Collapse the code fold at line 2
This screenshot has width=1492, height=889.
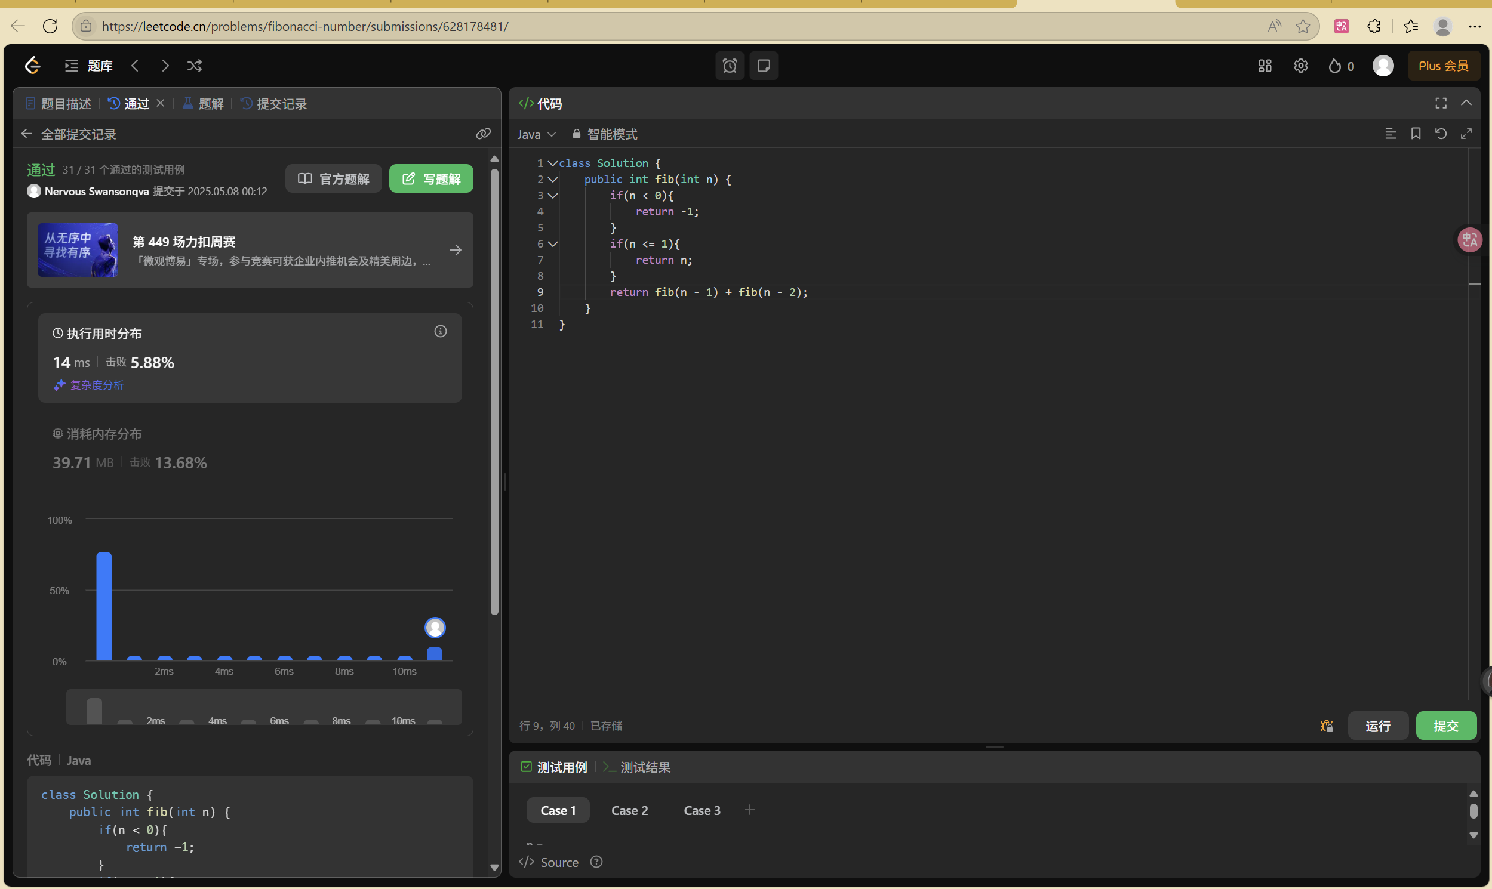tap(553, 179)
